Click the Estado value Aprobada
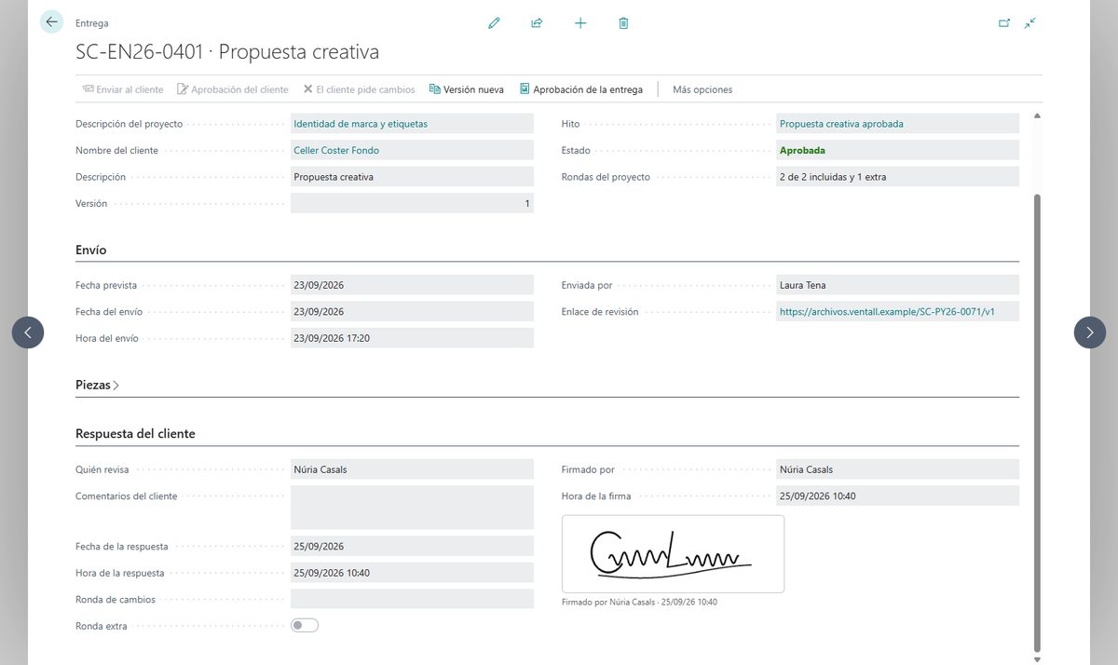Image resolution: width=1118 pixels, height=665 pixels. pos(802,150)
